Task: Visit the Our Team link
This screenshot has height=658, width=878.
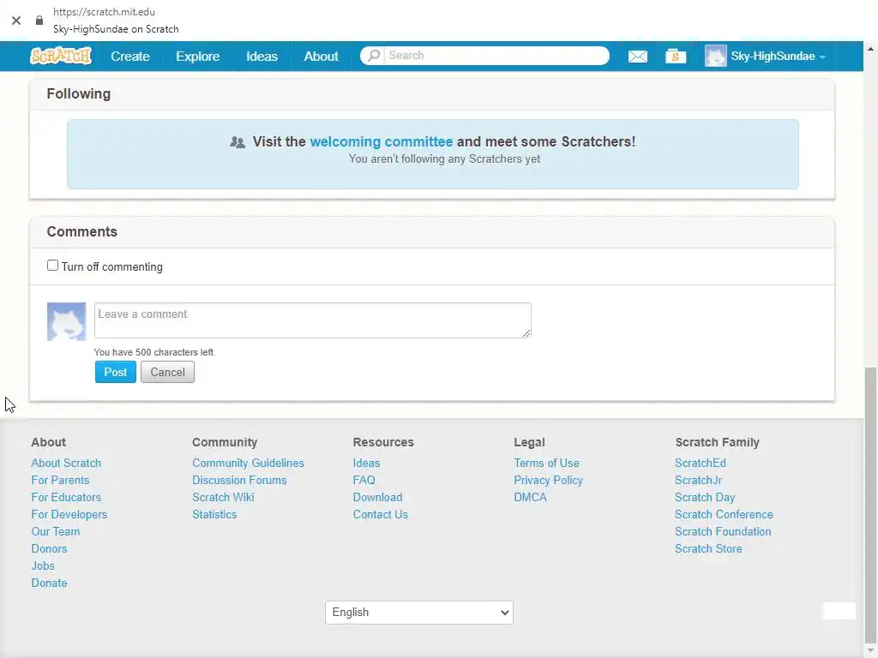Action: point(56,531)
